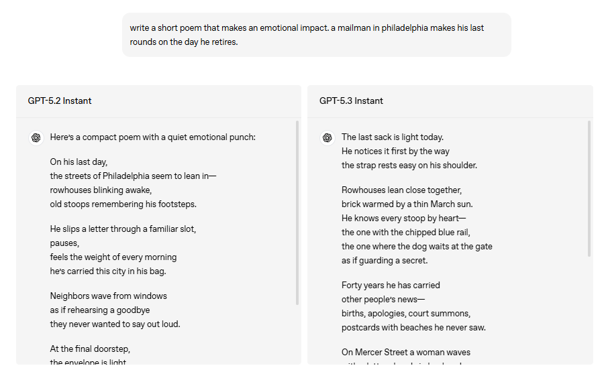Select the GPT-5.2 Instant panel header
This screenshot has height=372, width=606.
click(60, 101)
